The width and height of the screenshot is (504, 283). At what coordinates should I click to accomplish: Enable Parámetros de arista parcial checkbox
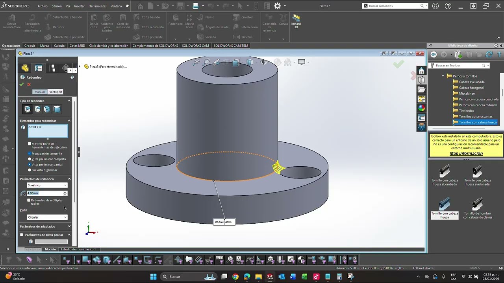point(22,235)
